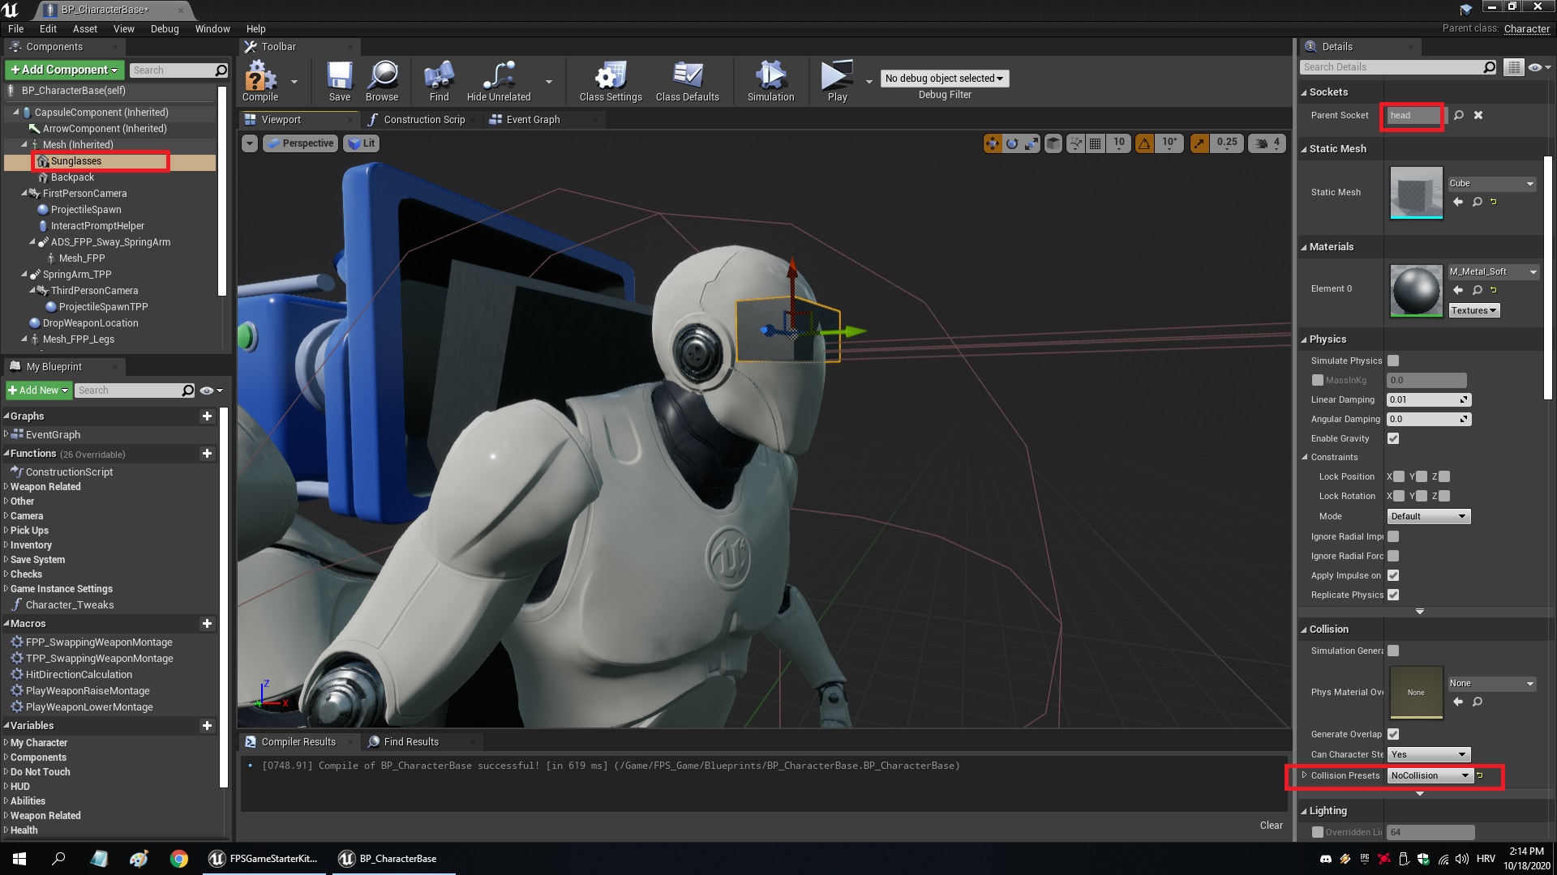Click the Add Component button
Viewport: 1557px width, 875px height.
pos(65,70)
